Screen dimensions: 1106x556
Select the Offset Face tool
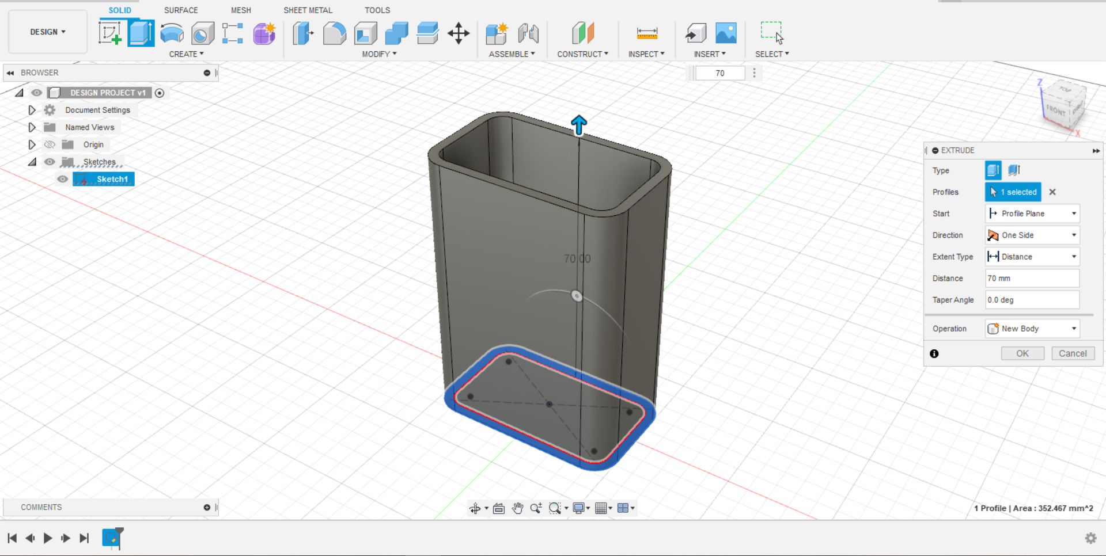427,33
